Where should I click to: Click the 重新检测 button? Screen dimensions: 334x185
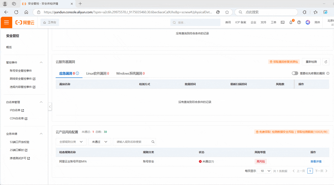[x=311, y=62]
